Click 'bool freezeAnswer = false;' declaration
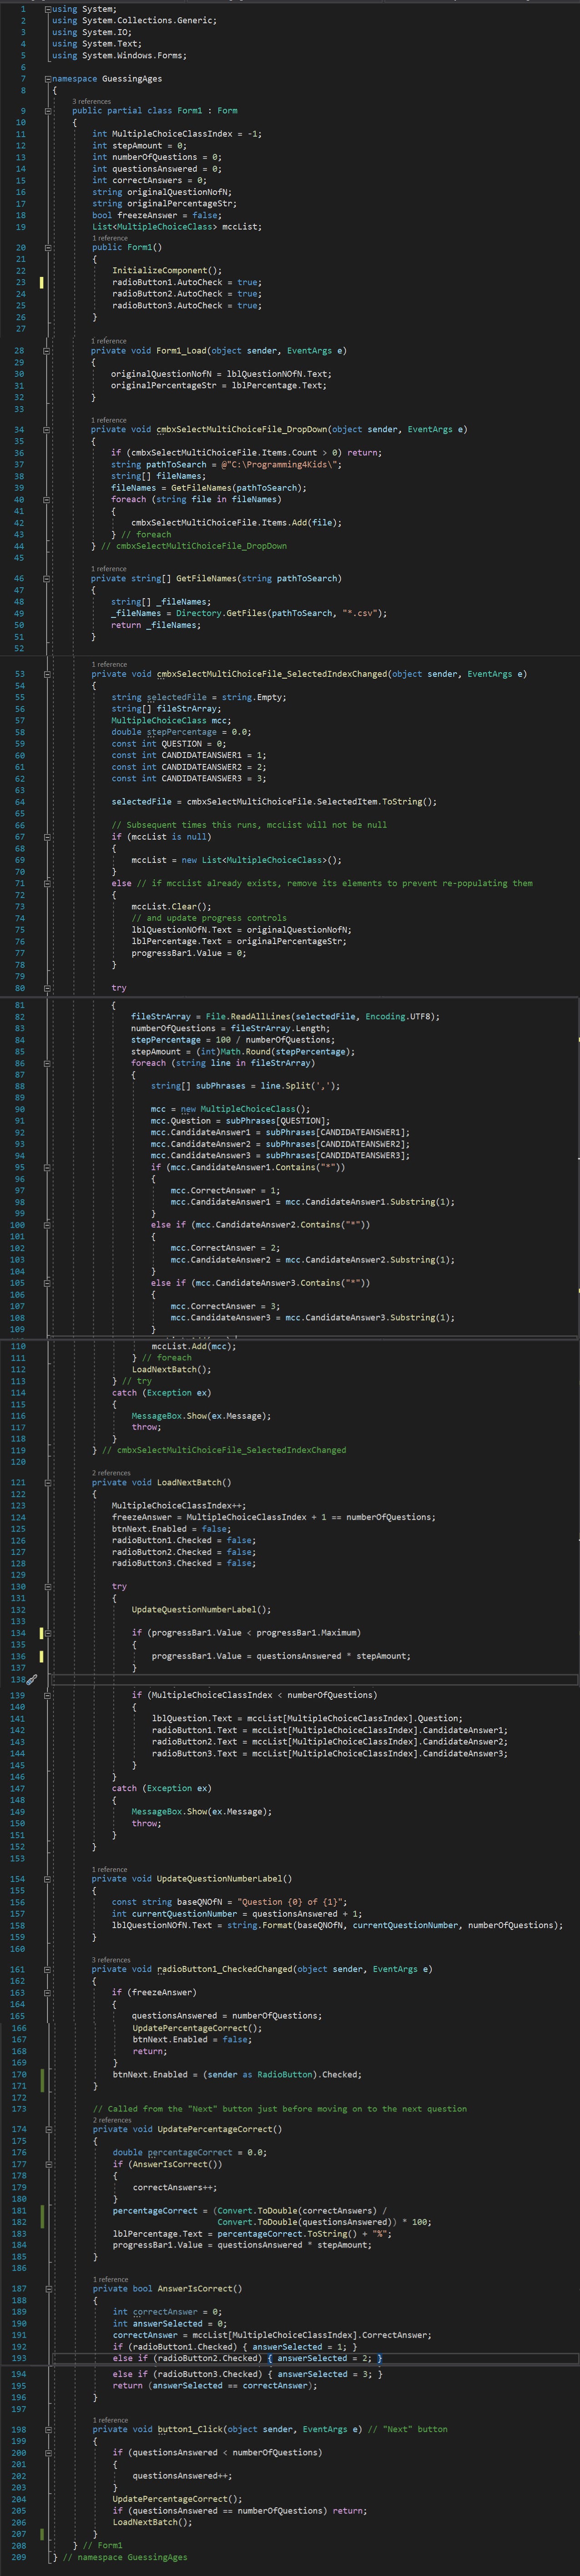 [157, 215]
